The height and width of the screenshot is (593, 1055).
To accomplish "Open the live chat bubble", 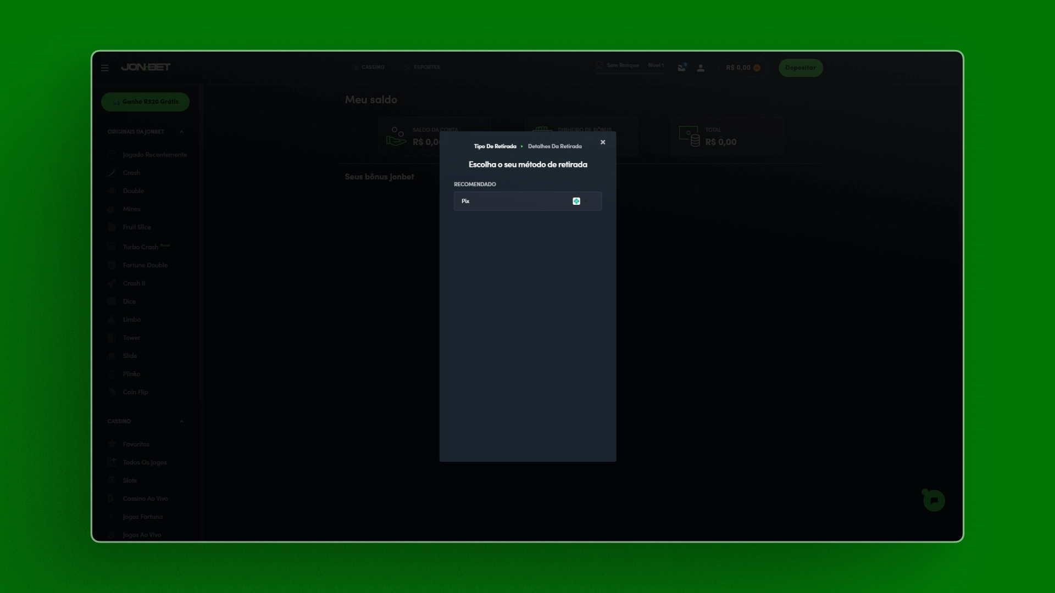I will click(934, 500).
